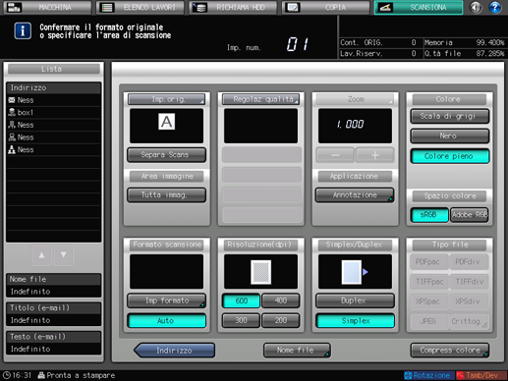508x381 pixels.
Task: Open the Zoom settings
Action: point(355,99)
